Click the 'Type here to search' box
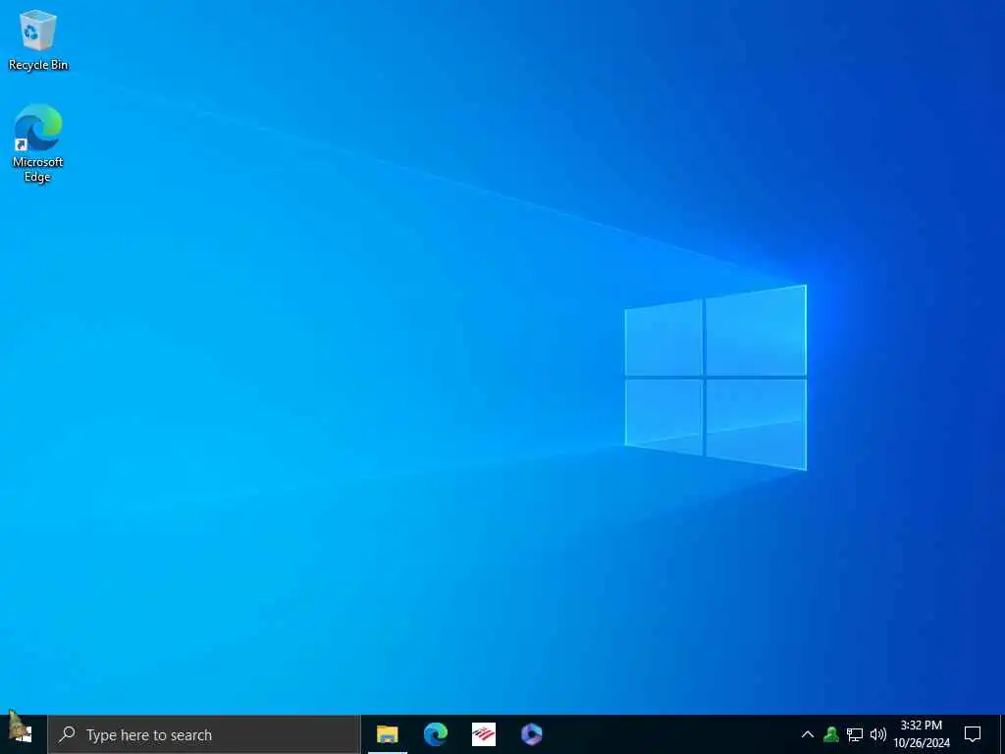The width and height of the screenshot is (1005, 754). pos(204,734)
